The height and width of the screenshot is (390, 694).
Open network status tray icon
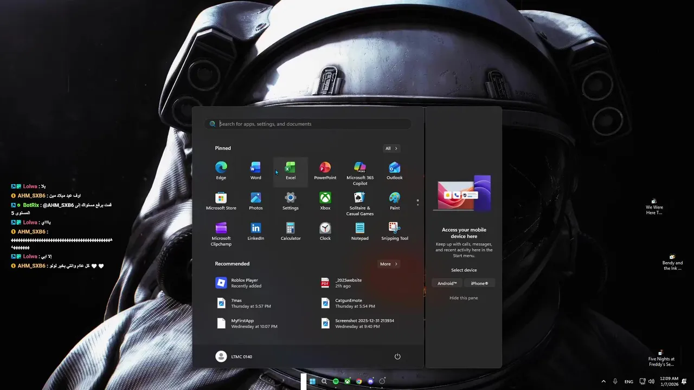(642, 381)
